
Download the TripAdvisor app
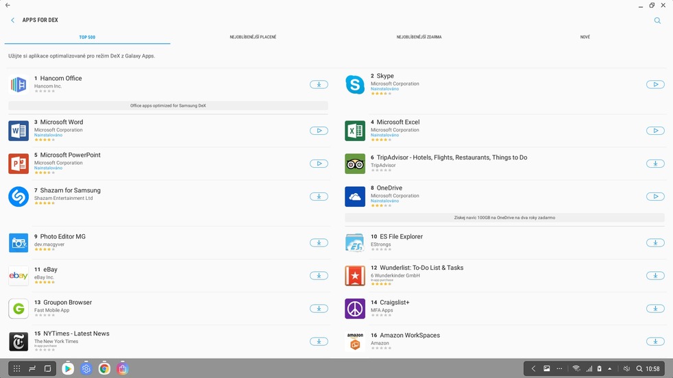click(x=655, y=164)
